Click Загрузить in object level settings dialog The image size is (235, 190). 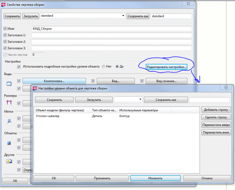[94, 100]
